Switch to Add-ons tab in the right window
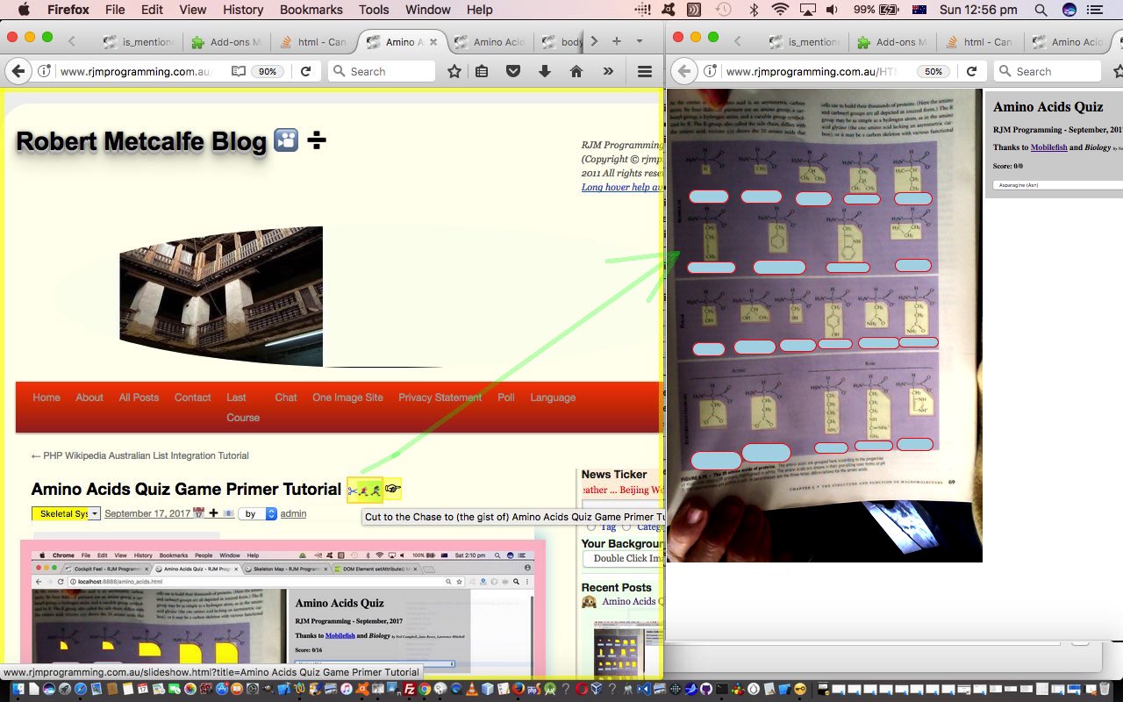The width and height of the screenshot is (1123, 702). [891, 42]
